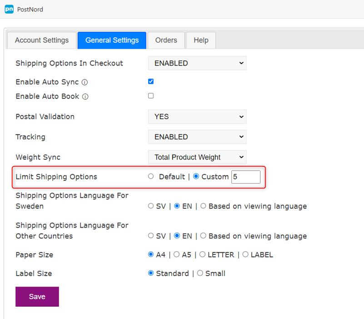Click the PostNord logo icon
The height and width of the screenshot is (319, 364).
9,9
